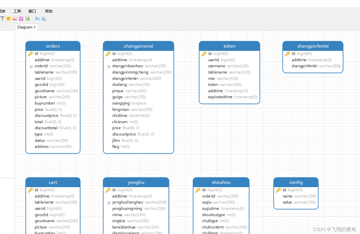This screenshot has height=234, width=360.
Task: Open the 工具 menu
Action: coord(17,11)
